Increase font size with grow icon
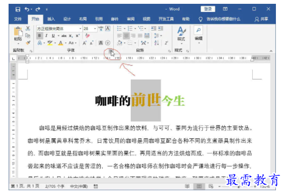The image size is (284, 195). coord(85,43)
